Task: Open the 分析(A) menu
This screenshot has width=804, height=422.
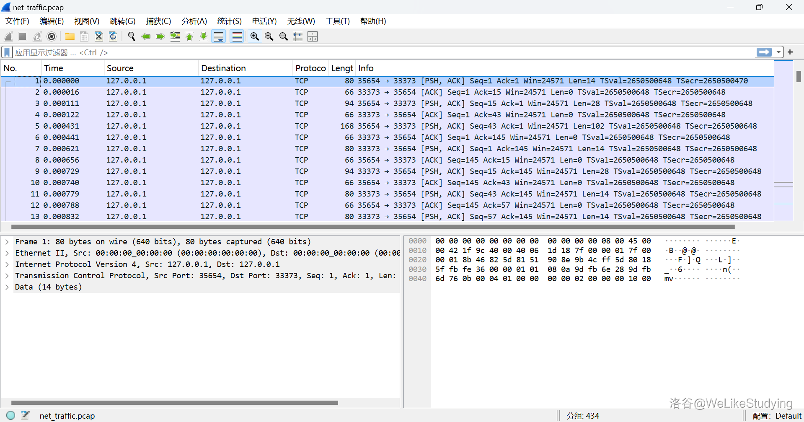Action: tap(194, 21)
